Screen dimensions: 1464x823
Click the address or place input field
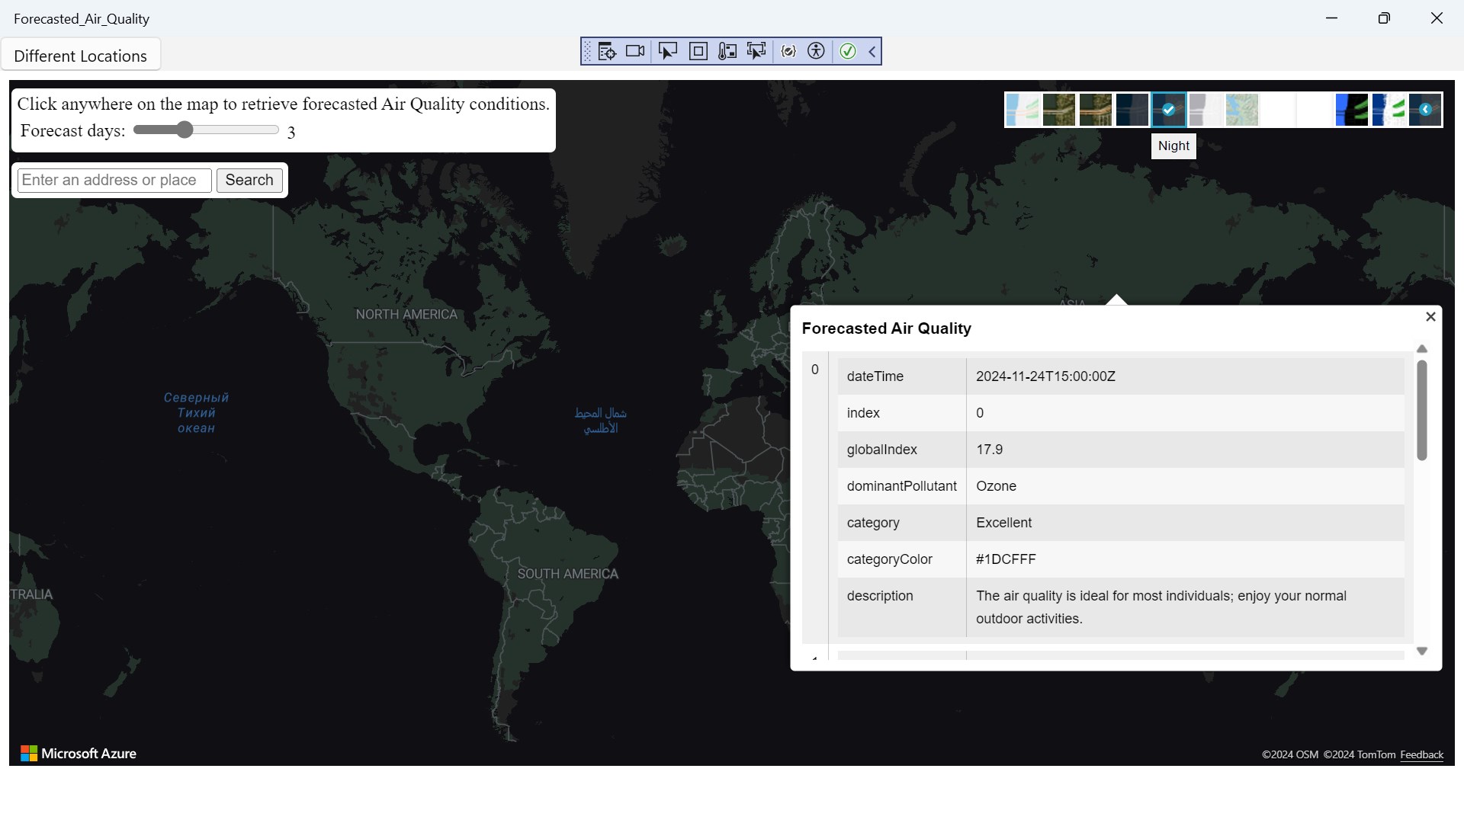[x=114, y=181]
